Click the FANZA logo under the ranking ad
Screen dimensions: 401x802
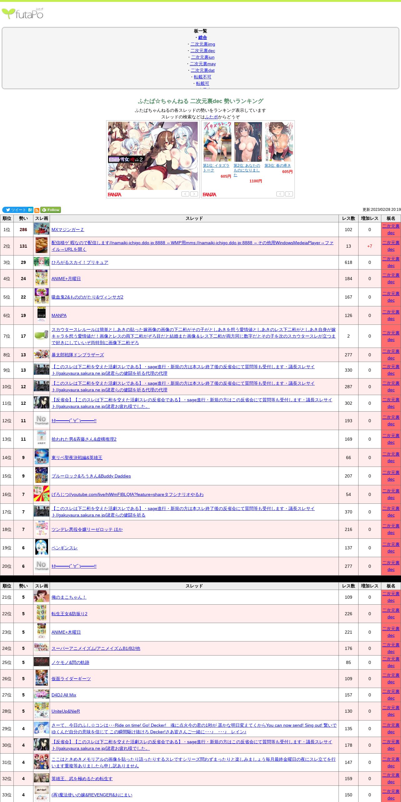point(210,194)
